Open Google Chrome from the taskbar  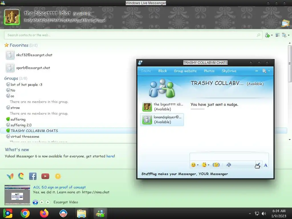(x=25, y=213)
